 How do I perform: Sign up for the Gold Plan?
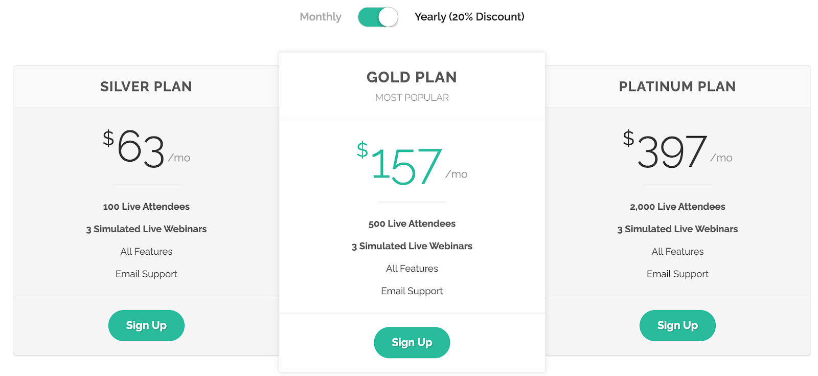(x=412, y=342)
